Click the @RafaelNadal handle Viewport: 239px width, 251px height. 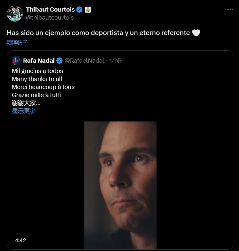coord(84,61)
